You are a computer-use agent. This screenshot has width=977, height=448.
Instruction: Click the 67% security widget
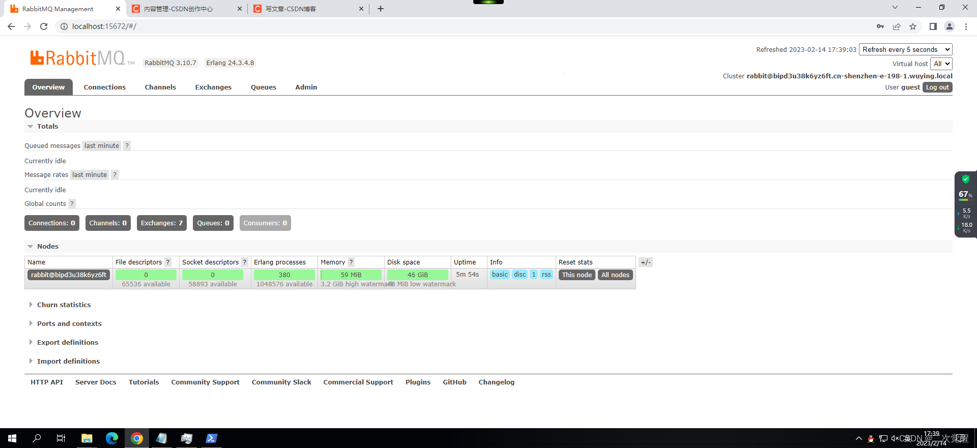coord(965,194)
